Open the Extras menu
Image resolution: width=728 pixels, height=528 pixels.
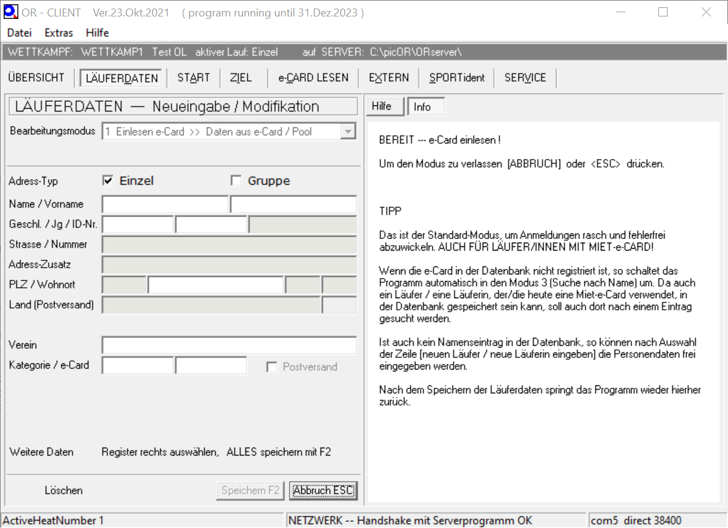[59, 33]
